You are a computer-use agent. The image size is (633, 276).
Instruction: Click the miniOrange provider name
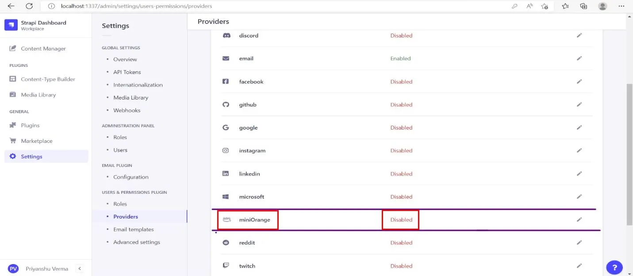point(255,220)
